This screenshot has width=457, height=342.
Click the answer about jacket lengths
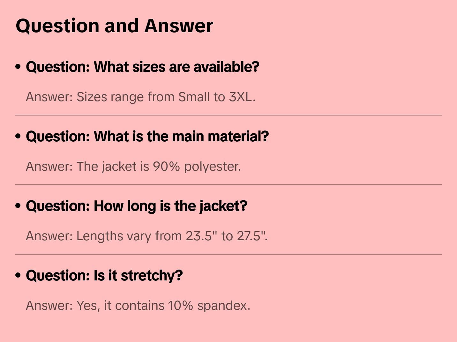146,236
